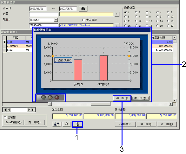Click the 详细 button in the chart dialog

(x=122, y=98)
